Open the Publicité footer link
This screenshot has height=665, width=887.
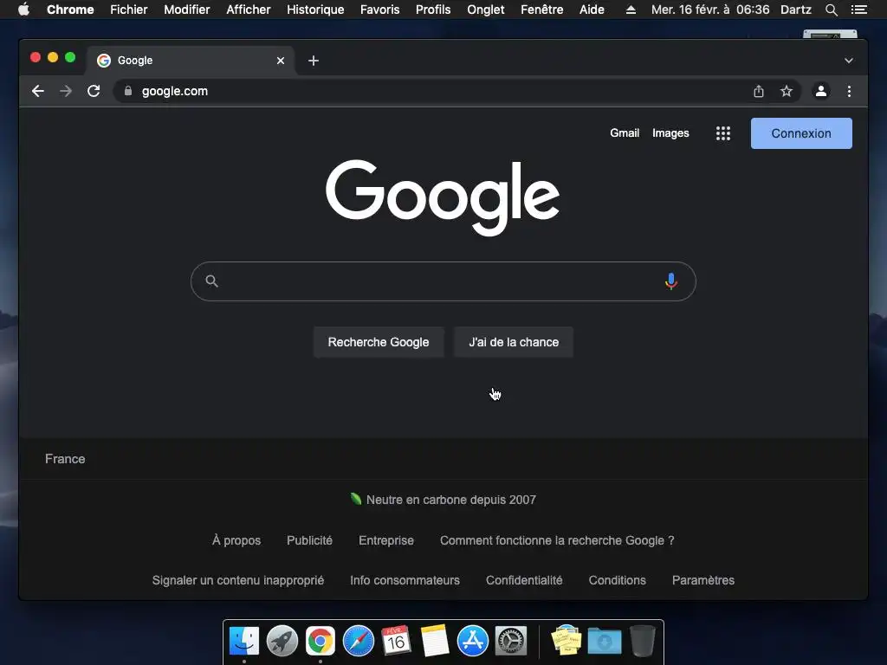click(x=309, y=540)
